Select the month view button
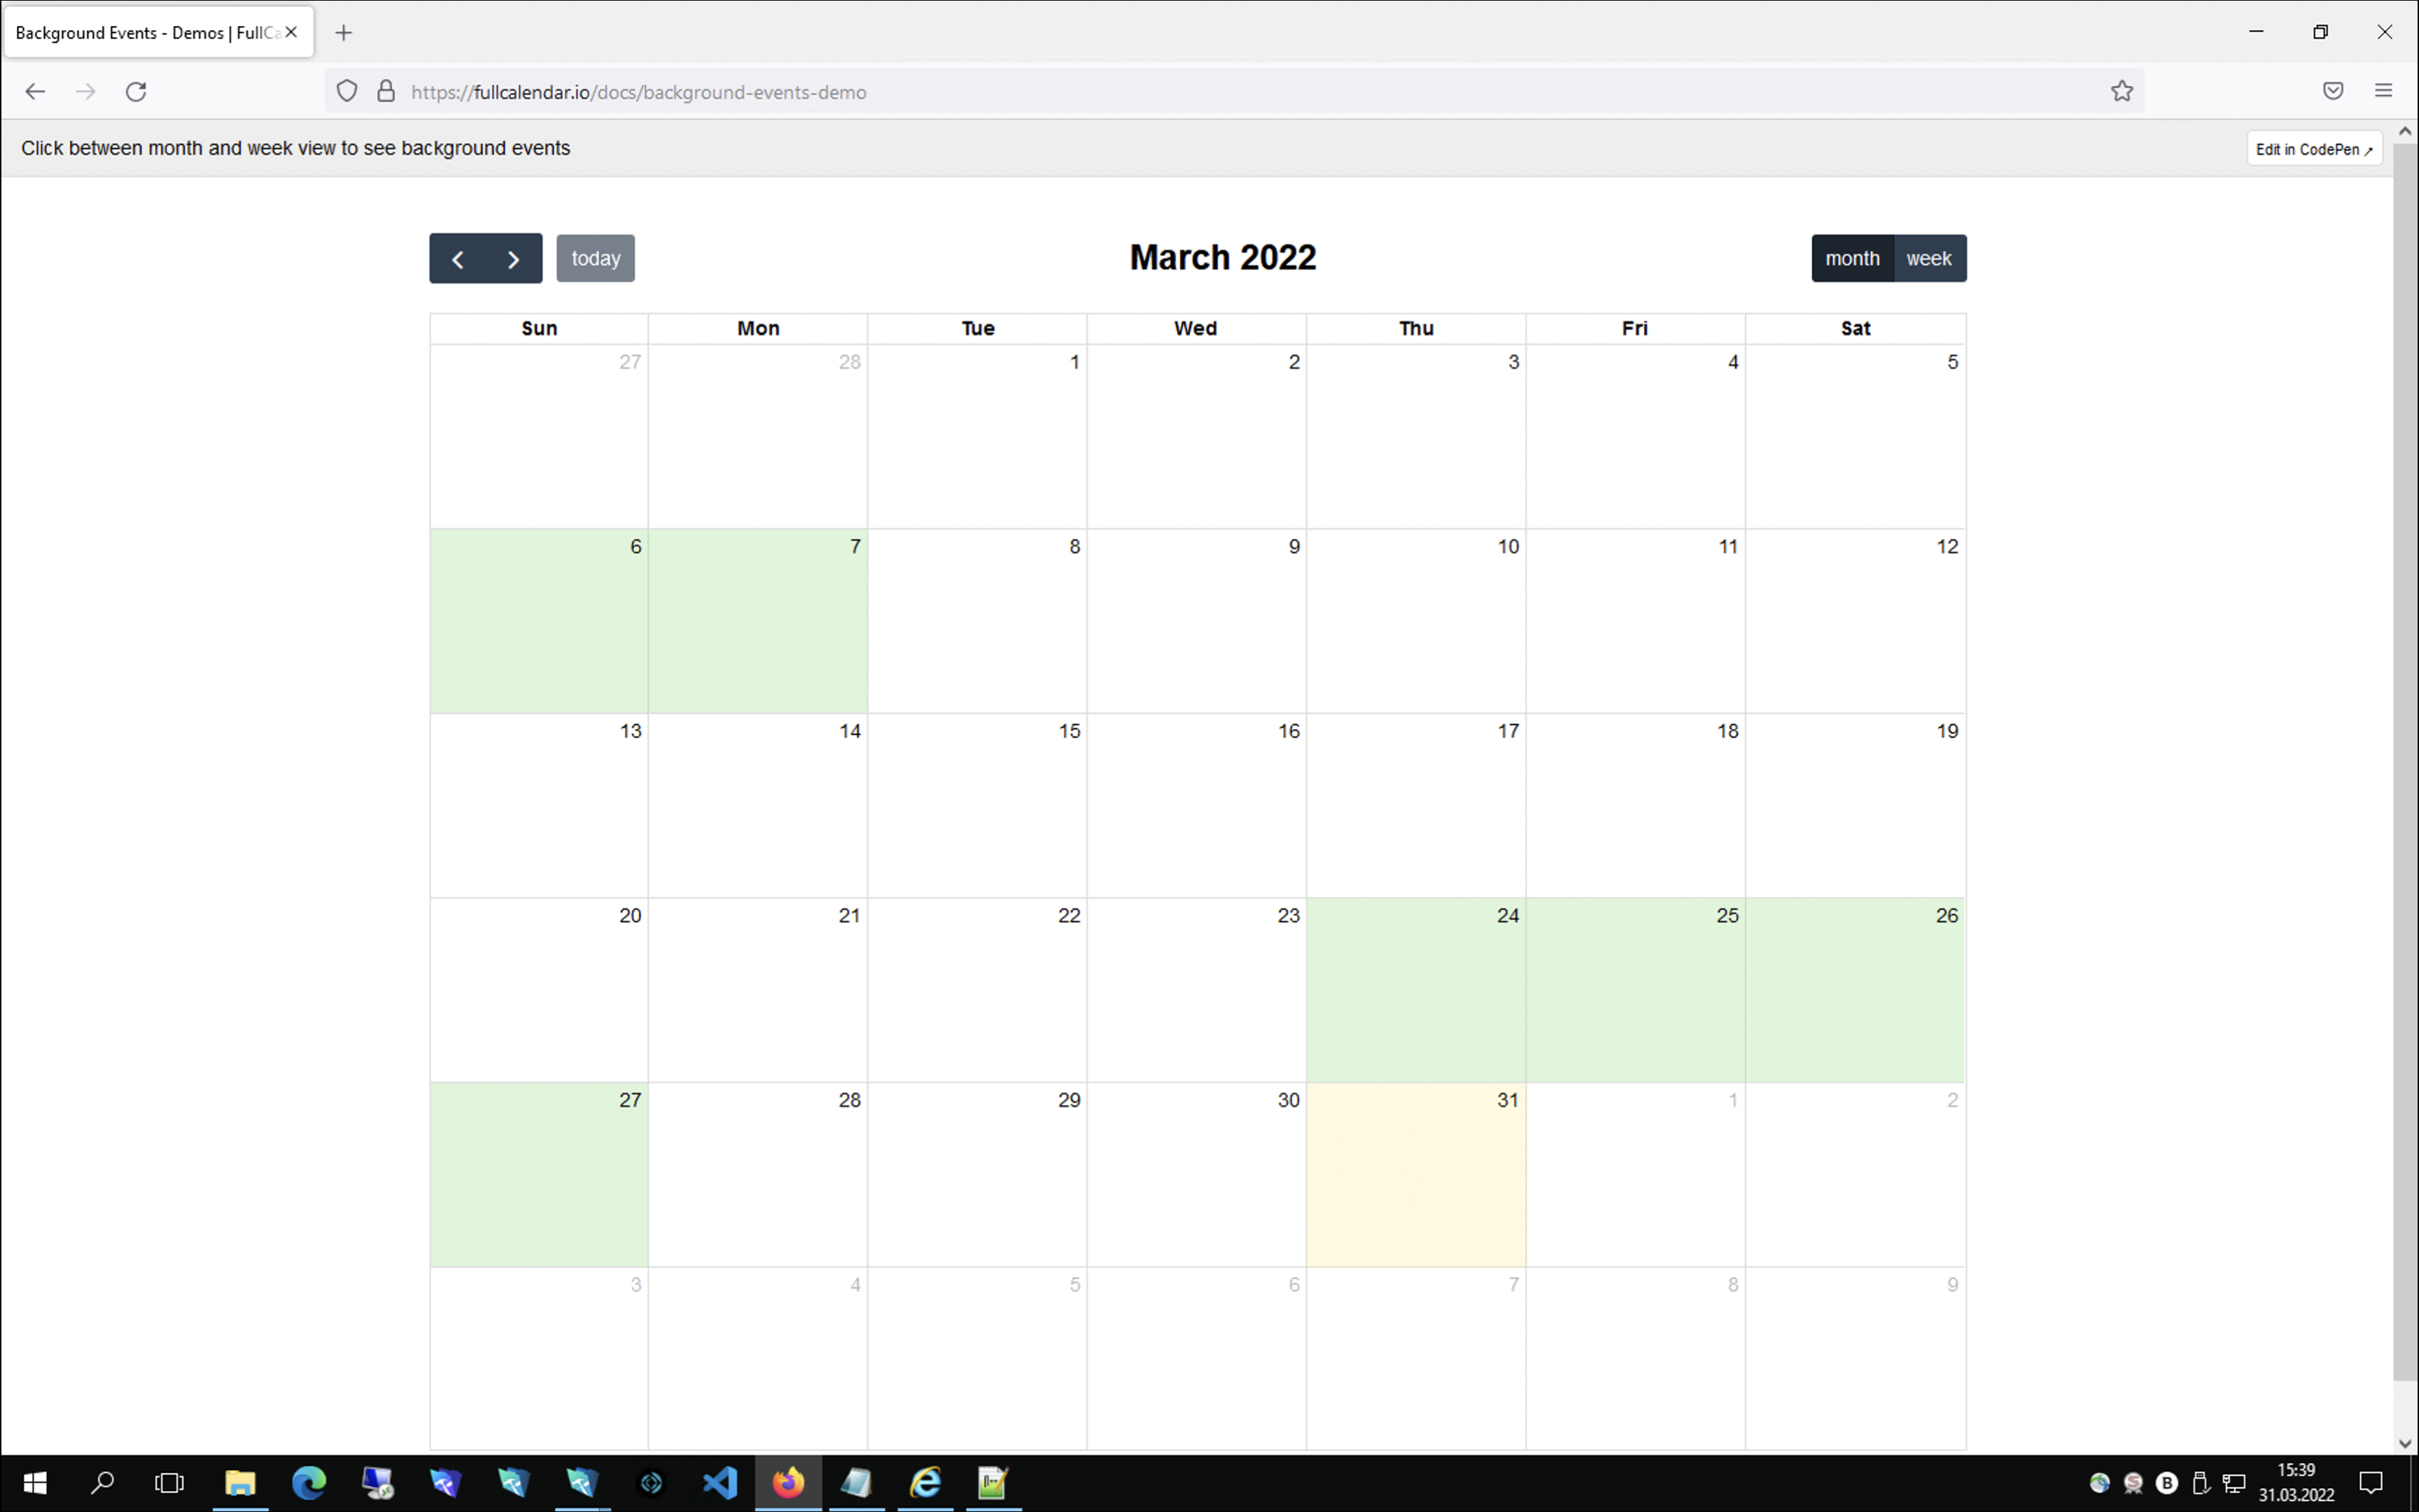Screen dimensions: 2419x1512 (x=1851, y=259)
